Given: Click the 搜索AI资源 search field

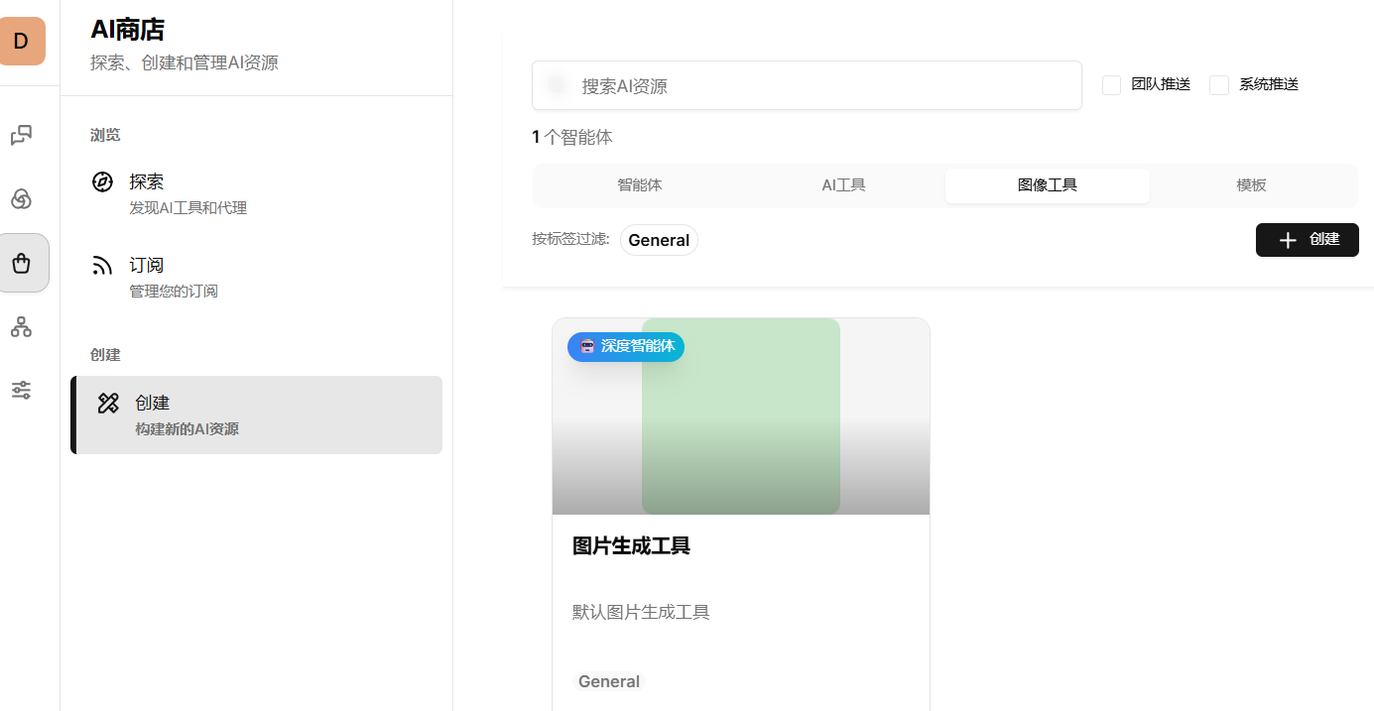Looking at the screenshot, I should [806, 86].
